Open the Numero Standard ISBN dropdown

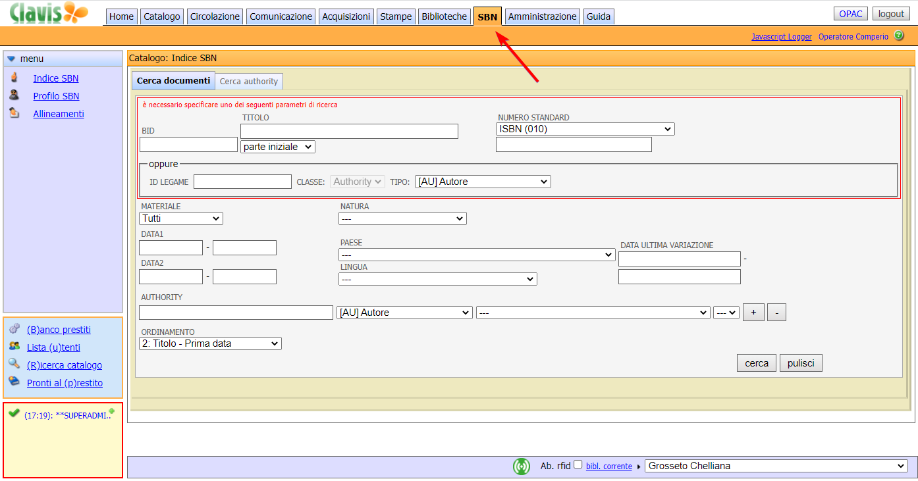(585, 129)
